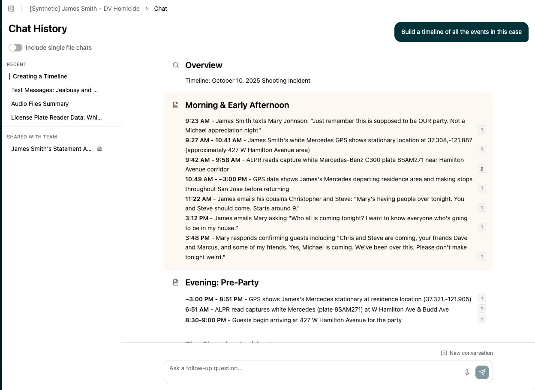Collapse the sidebar using the top-left panel icon
The width and height of the screenshot is (535, 390).
(x=11, y=8)
